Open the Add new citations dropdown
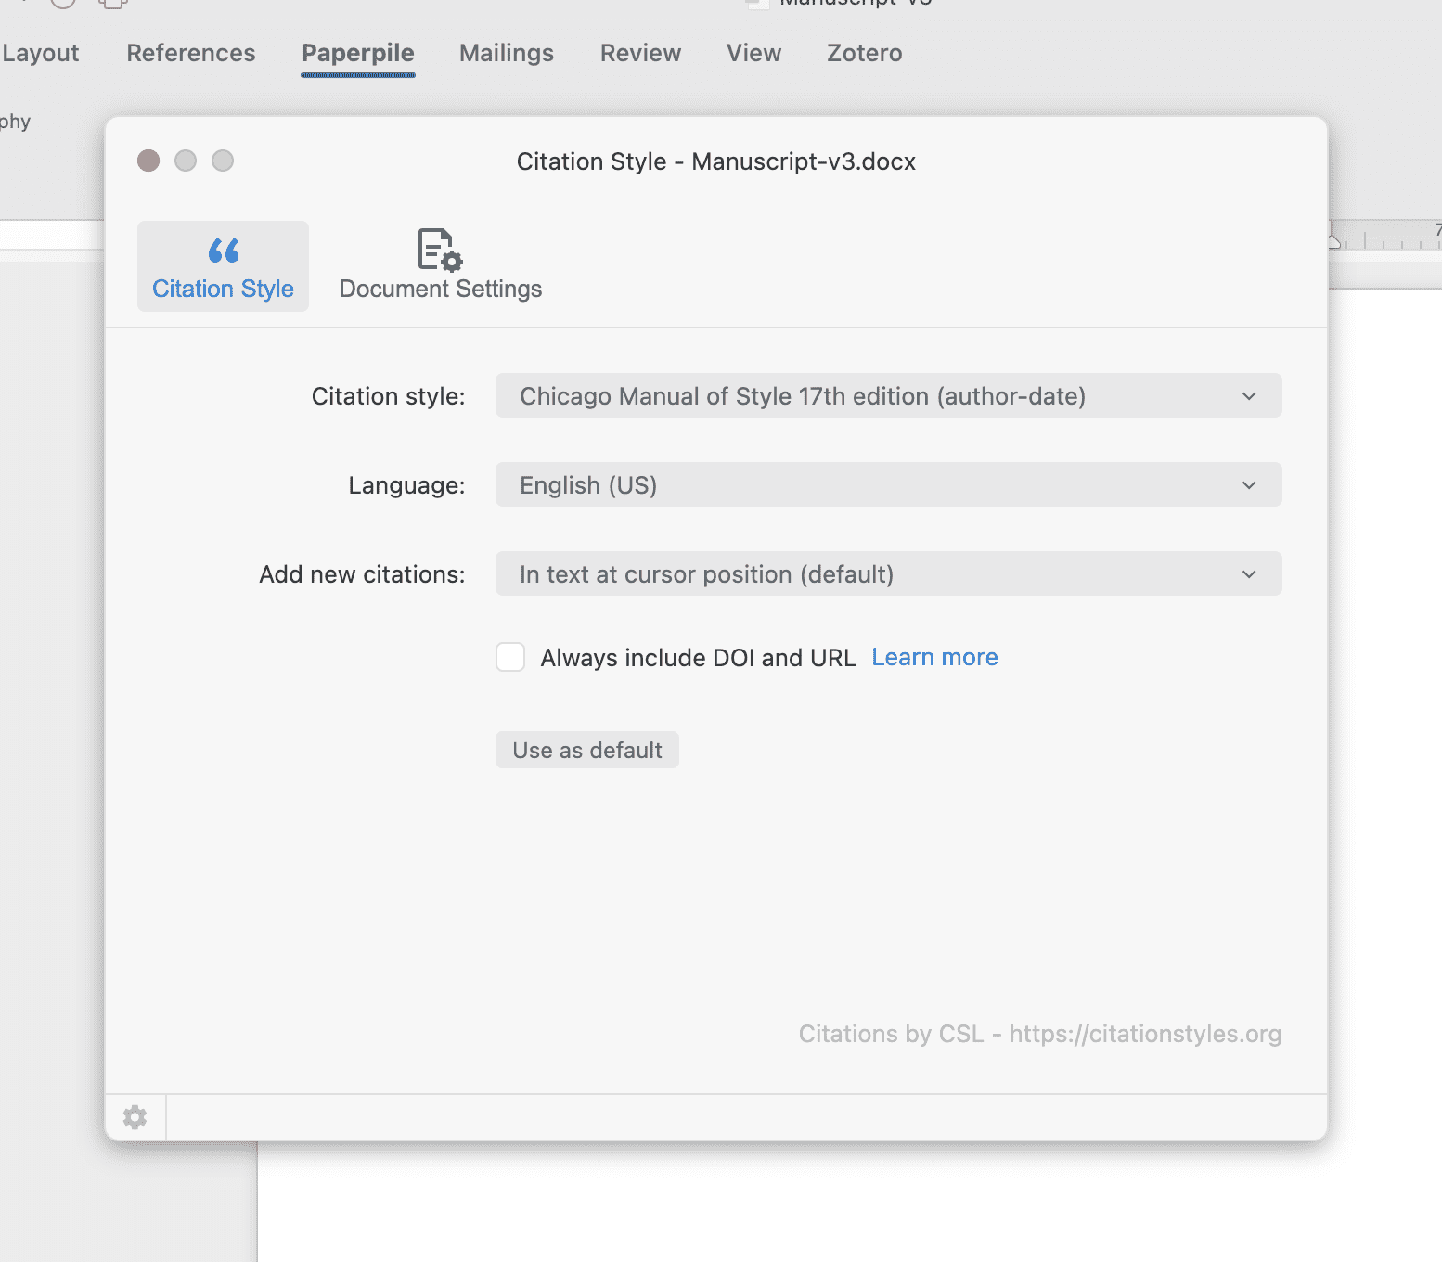 click(x=888, y=574)
